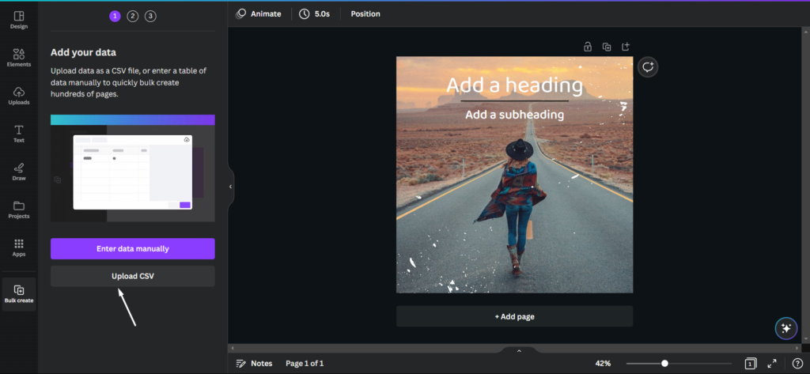Lock the page with the lock icon
This screenshot has height=374, width=810.
pyautogui.click(x=588, y=47)
